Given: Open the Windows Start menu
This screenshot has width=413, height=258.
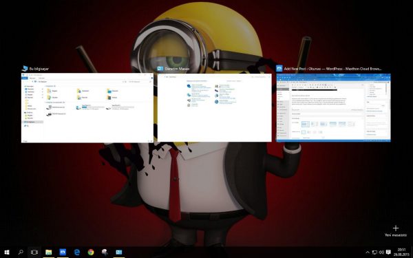Looking at the screenshot, I should pos(7,252).
